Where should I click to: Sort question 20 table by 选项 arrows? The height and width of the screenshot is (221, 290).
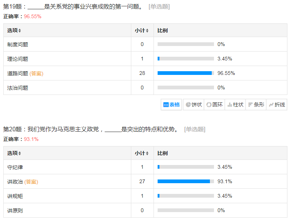point(20,154)
